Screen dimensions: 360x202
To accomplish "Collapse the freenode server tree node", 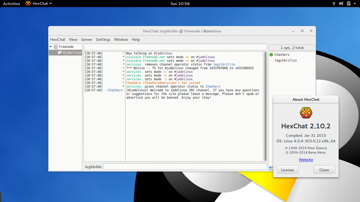I will (x=51, y=47).
